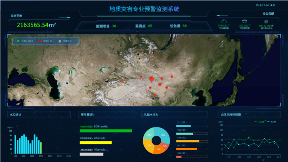
Task: Click the green highlighted bar in 水位统计 chart
Action: (41, 148)
